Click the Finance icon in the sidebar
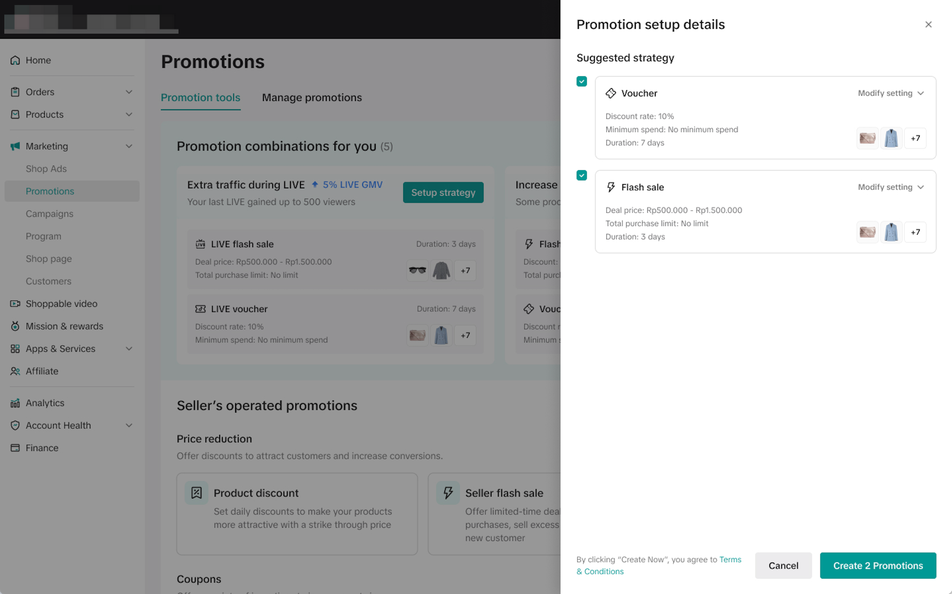Screen dimensions: 952x594 coord(15,448)
